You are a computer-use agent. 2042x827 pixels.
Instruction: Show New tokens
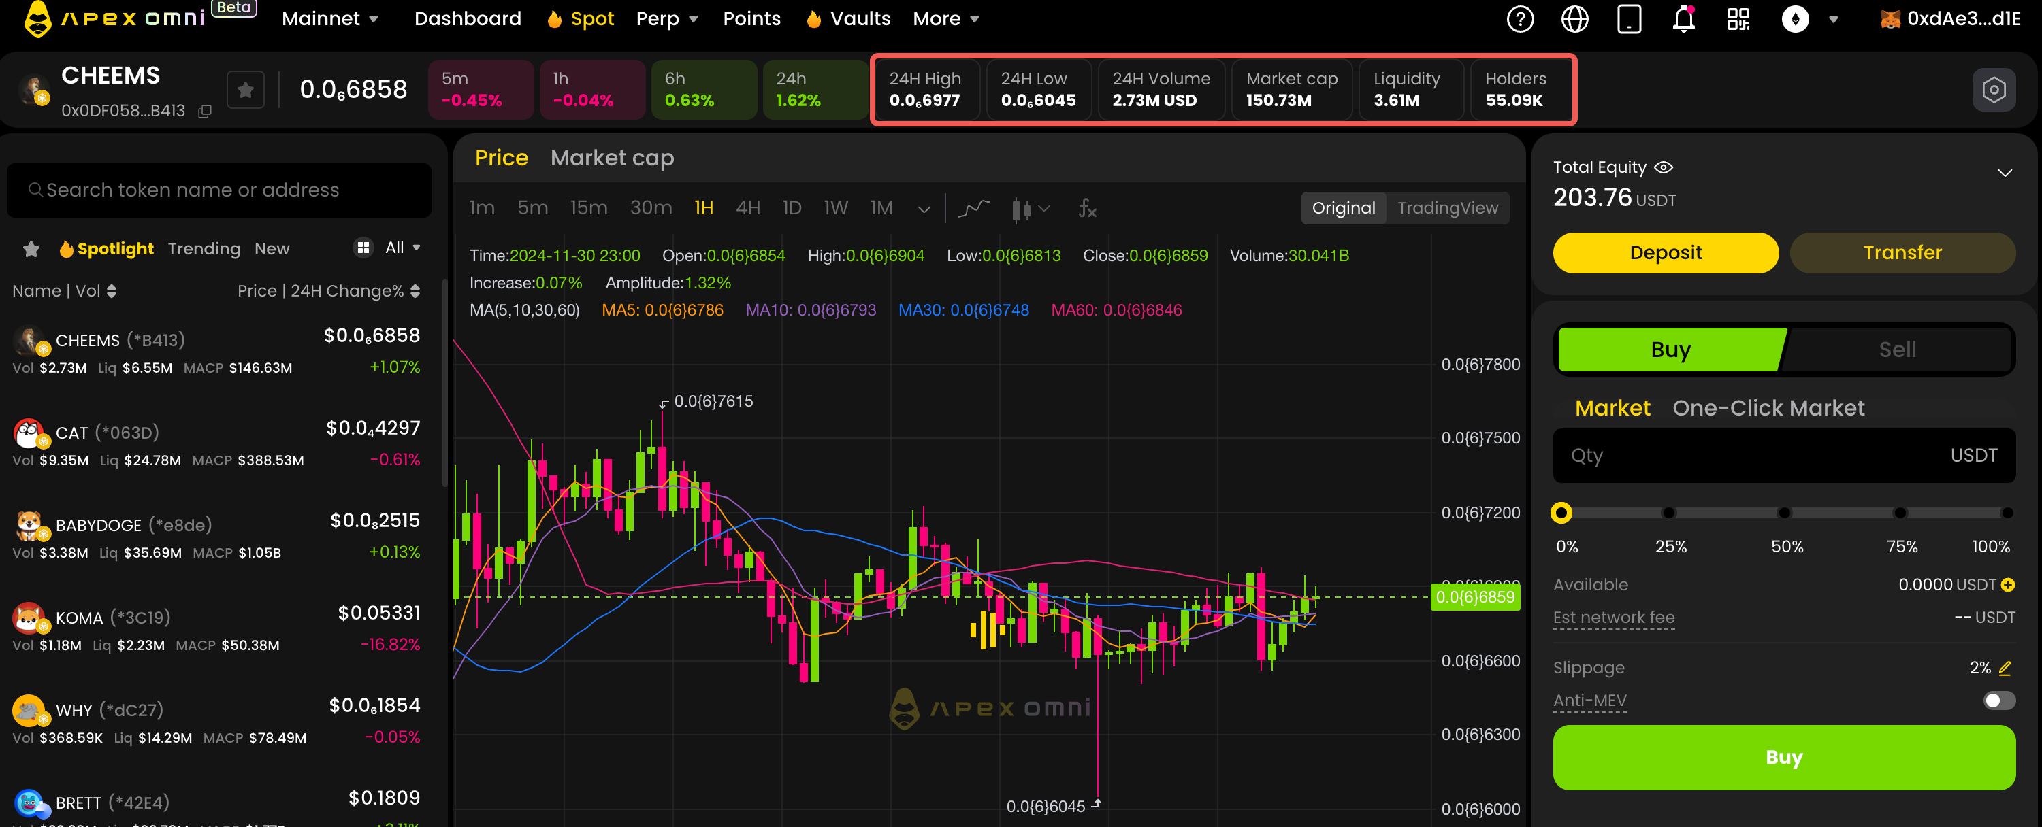(x=272, y=249)
